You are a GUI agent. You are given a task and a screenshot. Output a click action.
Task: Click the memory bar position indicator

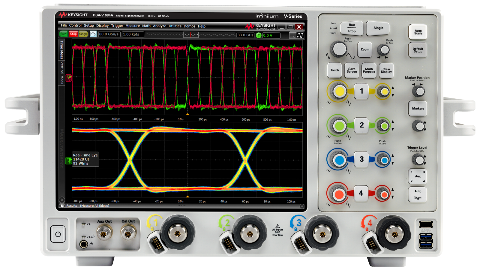point(191,35)
